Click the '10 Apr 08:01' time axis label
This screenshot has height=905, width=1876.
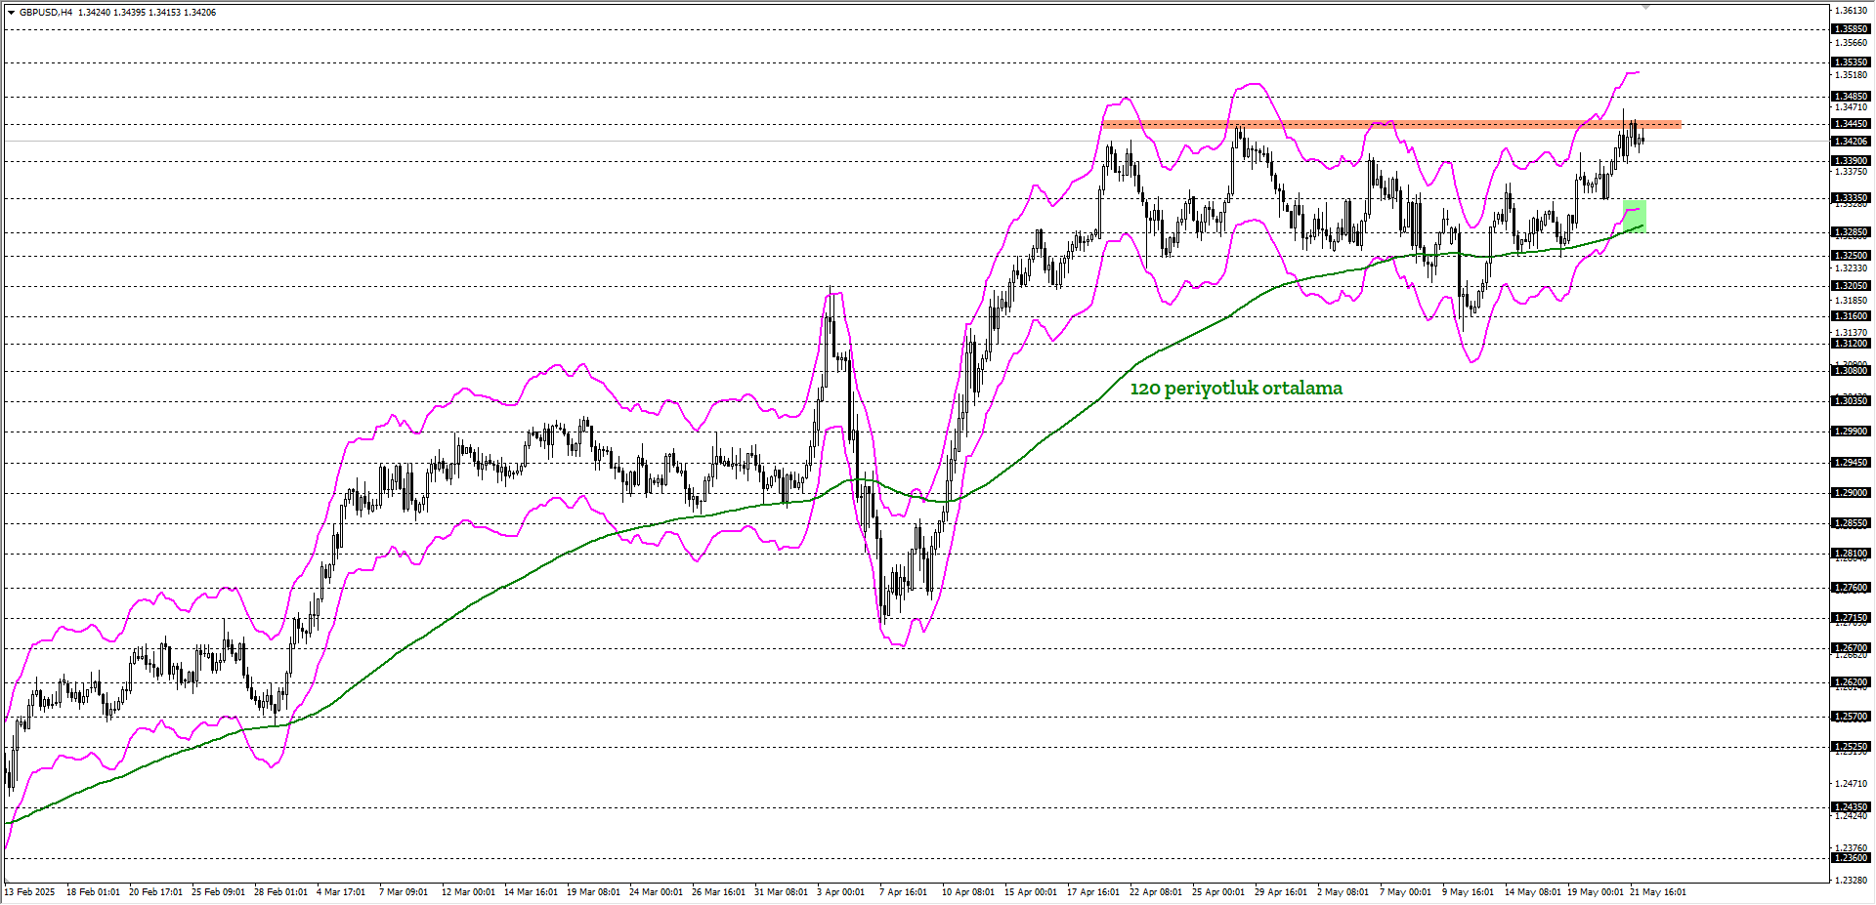[968, 892]
